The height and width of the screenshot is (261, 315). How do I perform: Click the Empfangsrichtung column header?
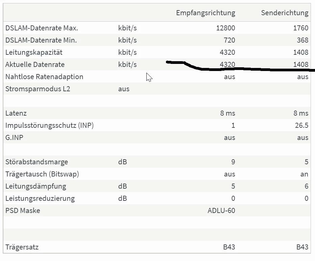coord(205,13)
